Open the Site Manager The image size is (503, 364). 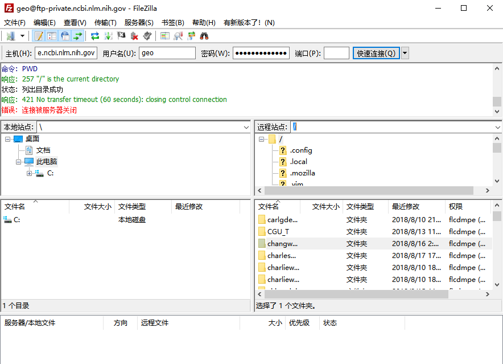pos(11,35)
